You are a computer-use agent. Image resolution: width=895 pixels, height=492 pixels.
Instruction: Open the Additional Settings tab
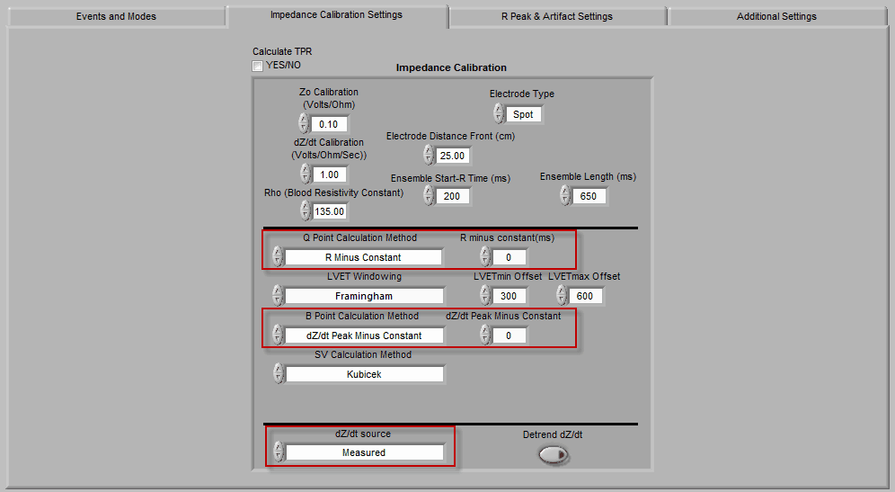[x=776, y=16]
